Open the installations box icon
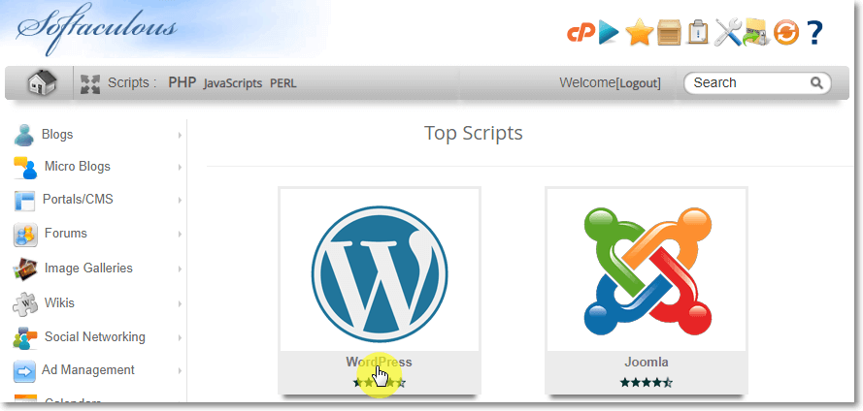The image size is (863, 411). click(669, 32)
